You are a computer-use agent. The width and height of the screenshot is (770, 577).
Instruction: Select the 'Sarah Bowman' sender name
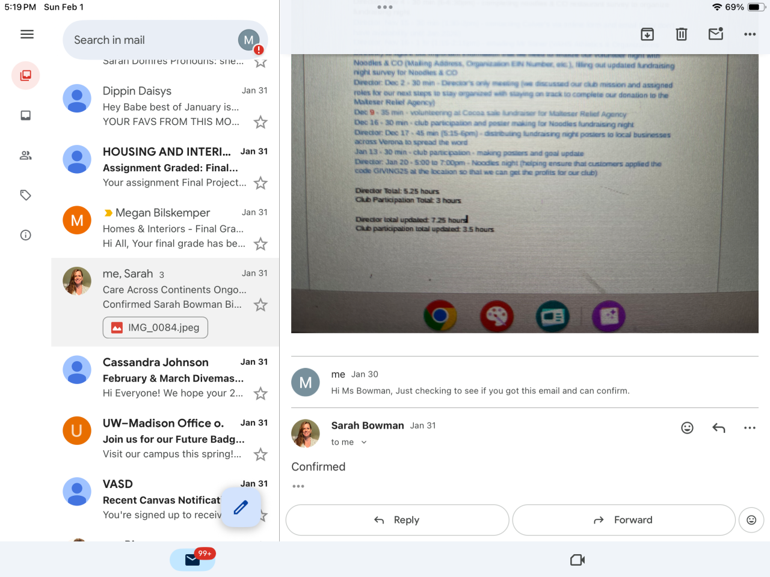[368, 426]
